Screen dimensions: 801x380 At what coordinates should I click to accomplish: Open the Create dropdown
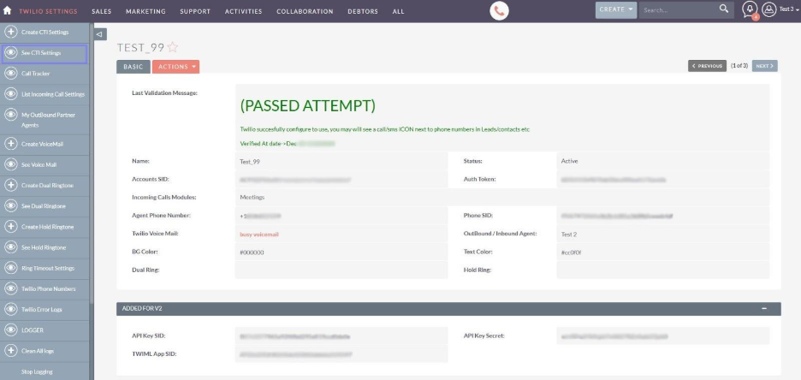pos(615,9)
